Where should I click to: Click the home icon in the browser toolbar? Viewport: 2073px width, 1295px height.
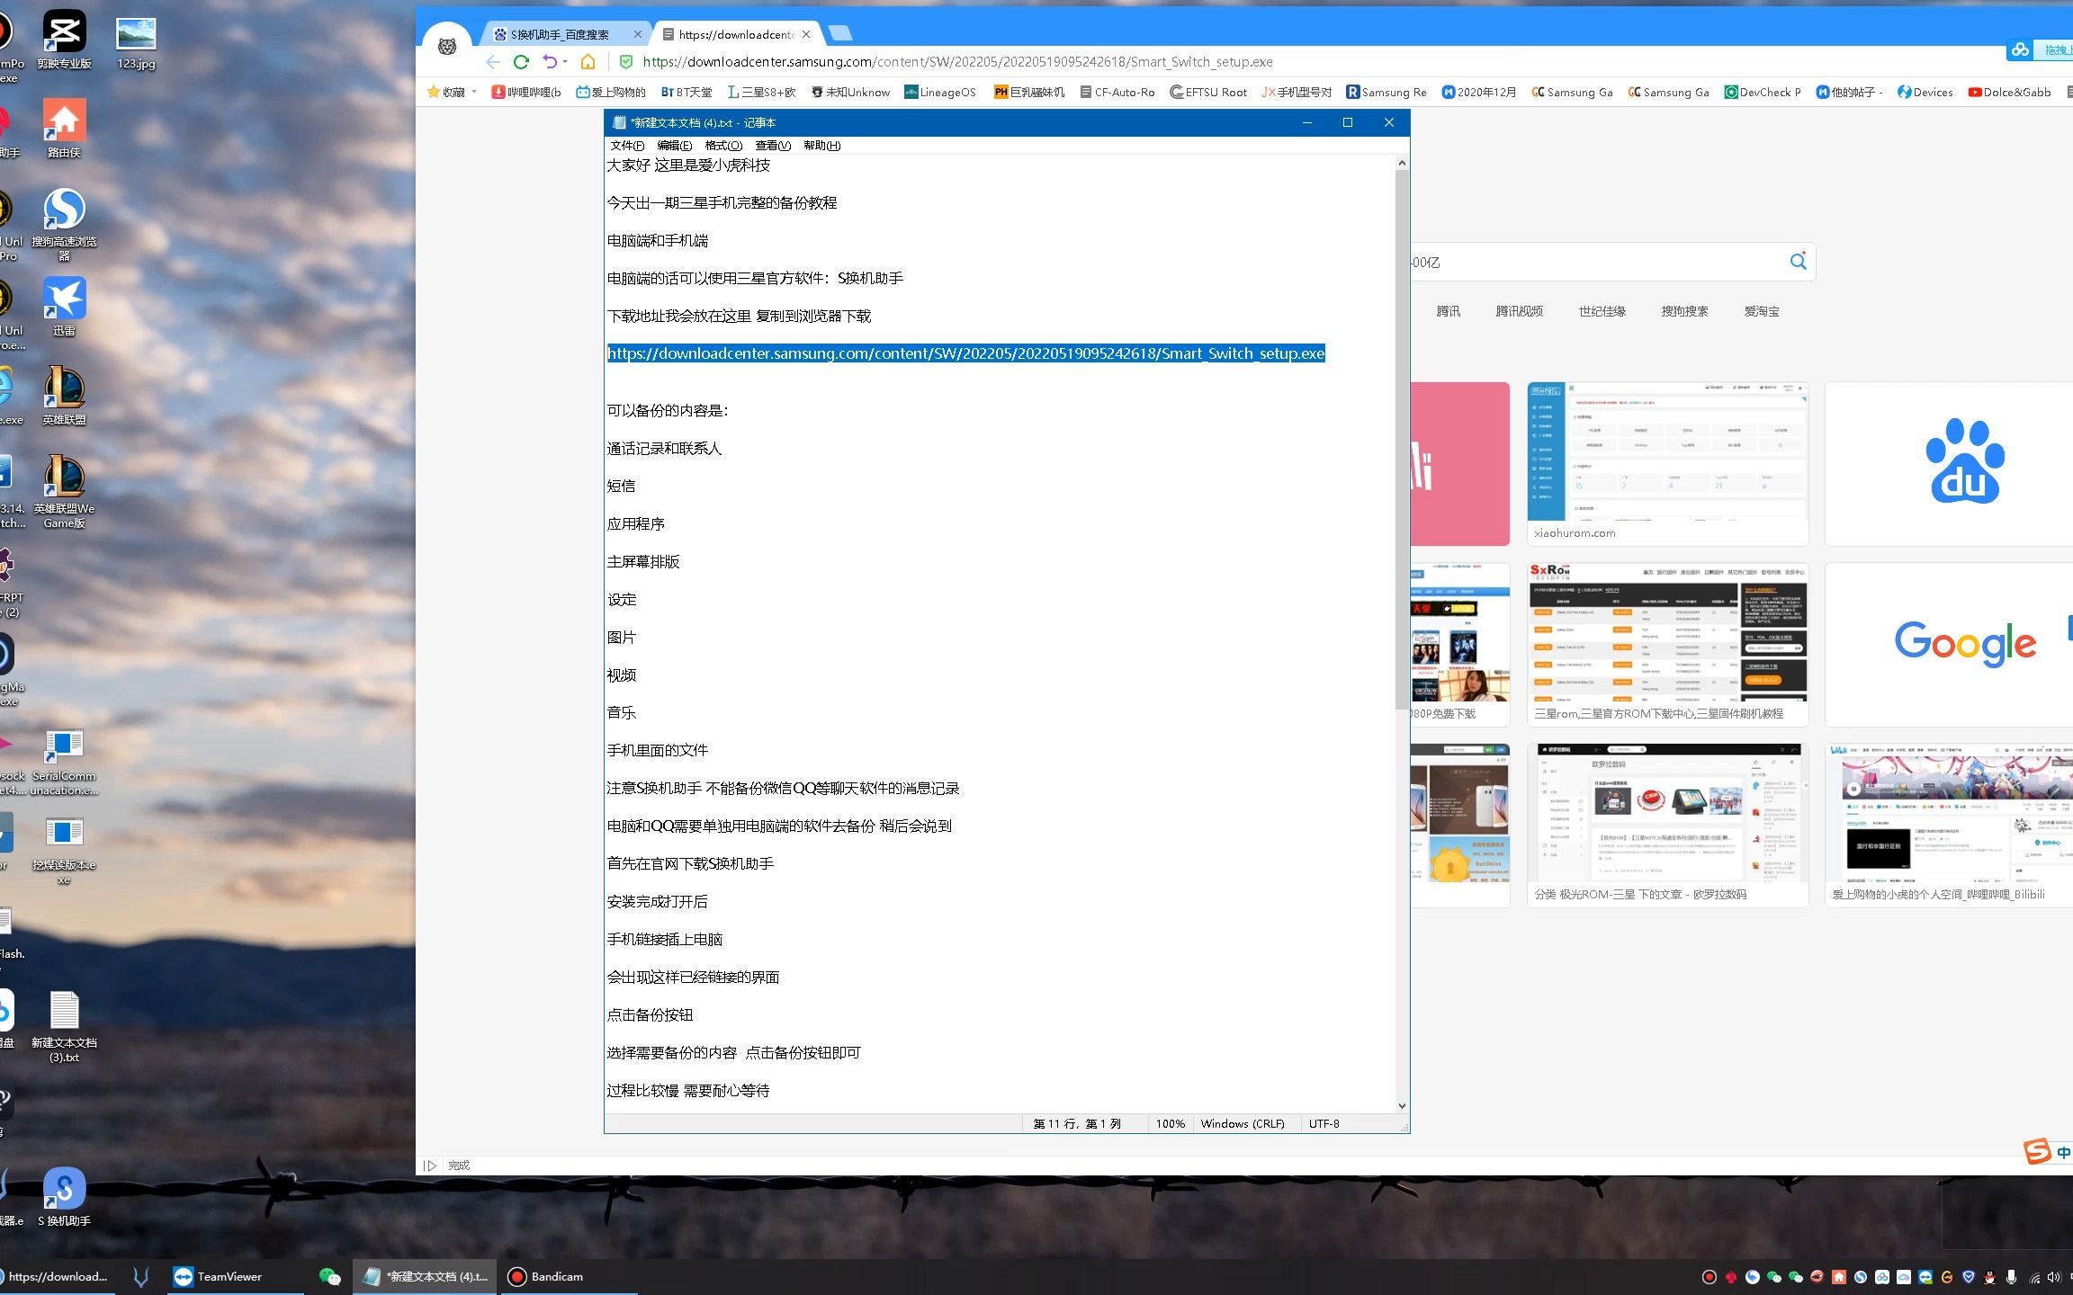click(x=588, y=62)
